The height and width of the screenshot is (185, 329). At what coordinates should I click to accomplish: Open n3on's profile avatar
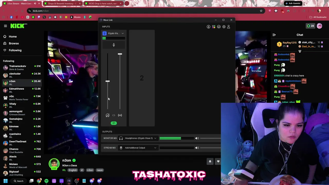coord(54,164)
